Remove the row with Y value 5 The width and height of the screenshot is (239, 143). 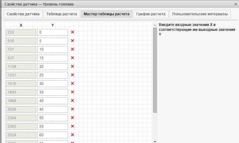(x=73, y=41)
